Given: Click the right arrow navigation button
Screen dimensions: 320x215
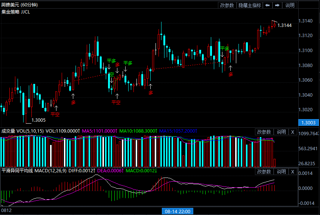Looking at the screenshot, I should coord(277,5).
